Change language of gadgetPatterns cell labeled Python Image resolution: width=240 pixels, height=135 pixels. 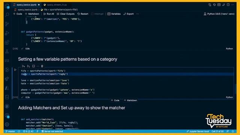tap(229, 49)
